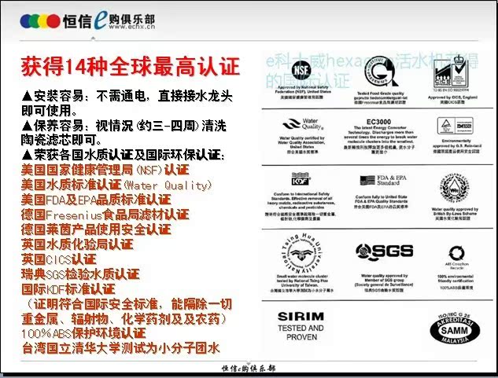
Task: Click the footer calligraphy 恒信e购俱乐部 text
Action: (x=249, y=369)
